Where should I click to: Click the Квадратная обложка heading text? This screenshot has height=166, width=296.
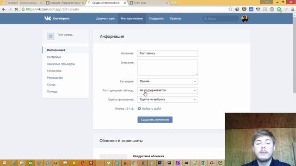point(148,156)
